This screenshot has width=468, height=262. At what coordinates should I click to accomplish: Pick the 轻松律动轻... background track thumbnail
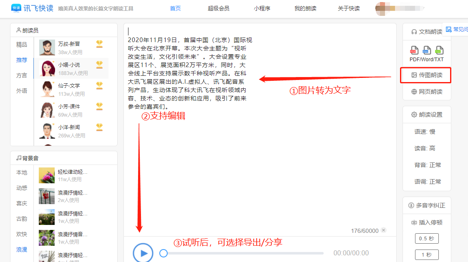pos(47,175)
